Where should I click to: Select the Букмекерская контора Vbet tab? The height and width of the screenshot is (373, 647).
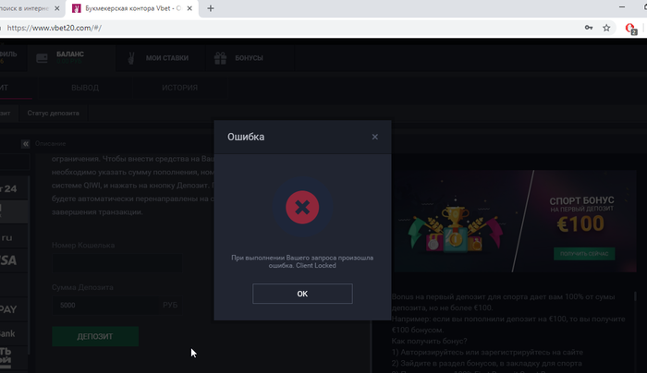click(x=132, y=8)
